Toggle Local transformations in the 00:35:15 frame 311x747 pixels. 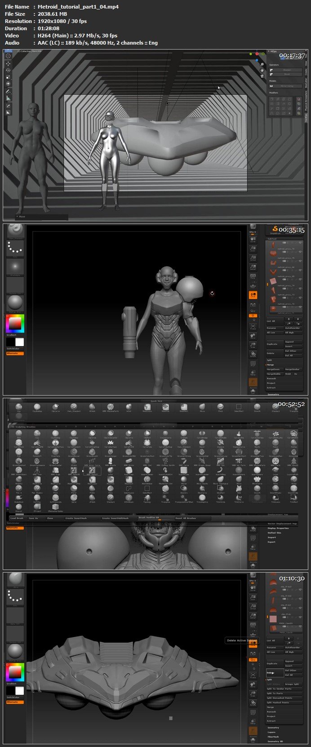click(253, 295)
